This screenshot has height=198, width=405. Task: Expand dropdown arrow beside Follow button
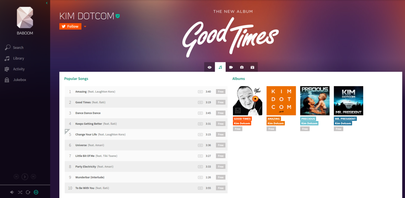point(85,27)
